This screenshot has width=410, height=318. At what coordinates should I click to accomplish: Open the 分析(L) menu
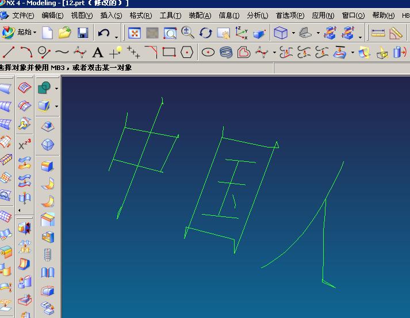257,15
